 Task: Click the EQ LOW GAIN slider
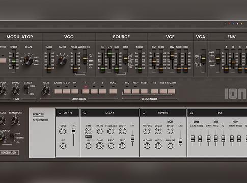(x=193, y=139)
